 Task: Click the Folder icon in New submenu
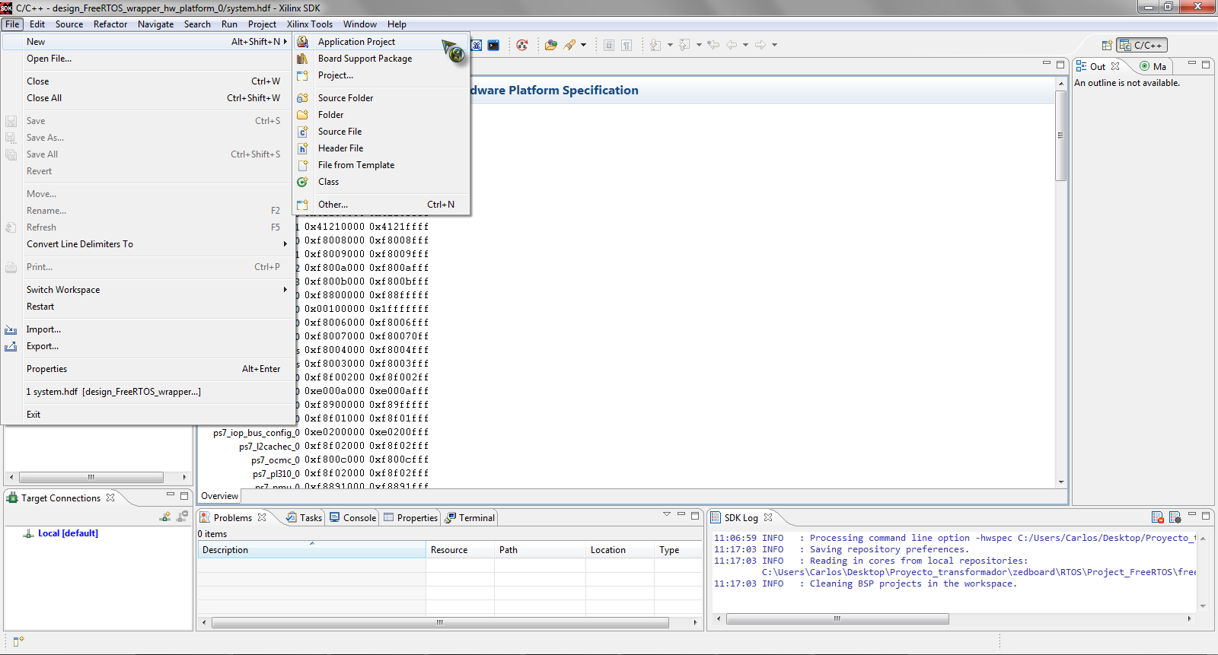click(x=302, y=115)
